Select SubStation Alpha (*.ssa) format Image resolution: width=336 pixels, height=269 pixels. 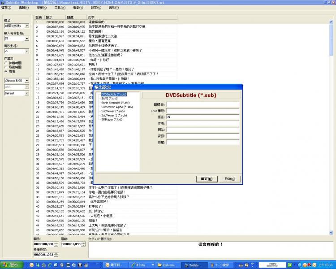click(x=117, y=107)
